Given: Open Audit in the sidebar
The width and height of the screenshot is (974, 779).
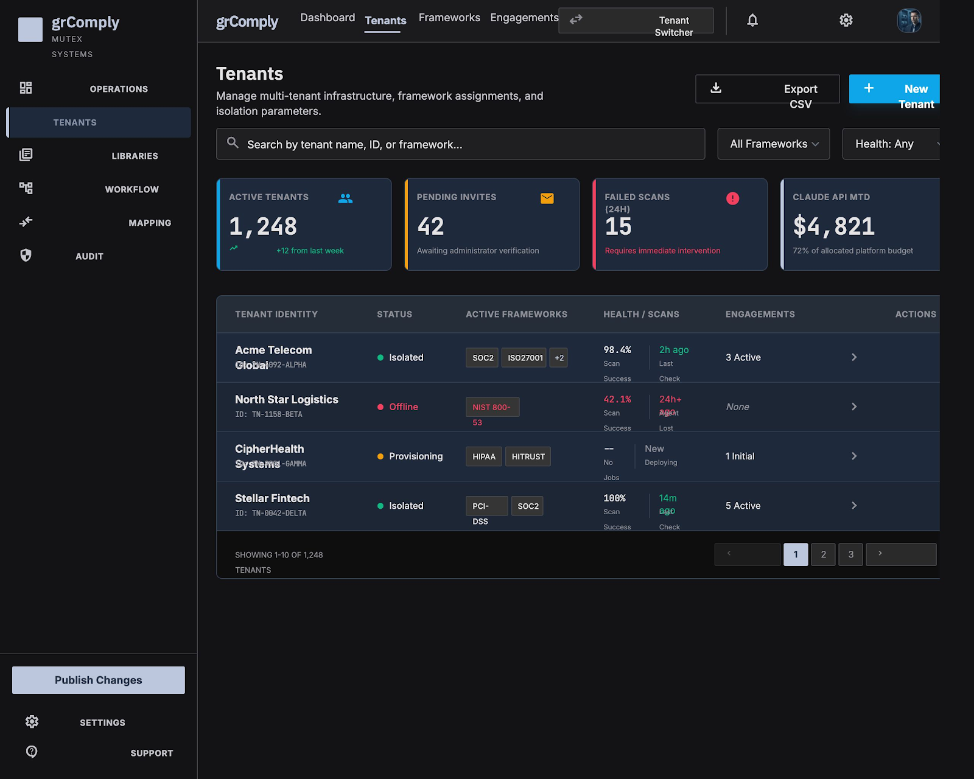Looking at the screenshot, I should coord(99,256).
